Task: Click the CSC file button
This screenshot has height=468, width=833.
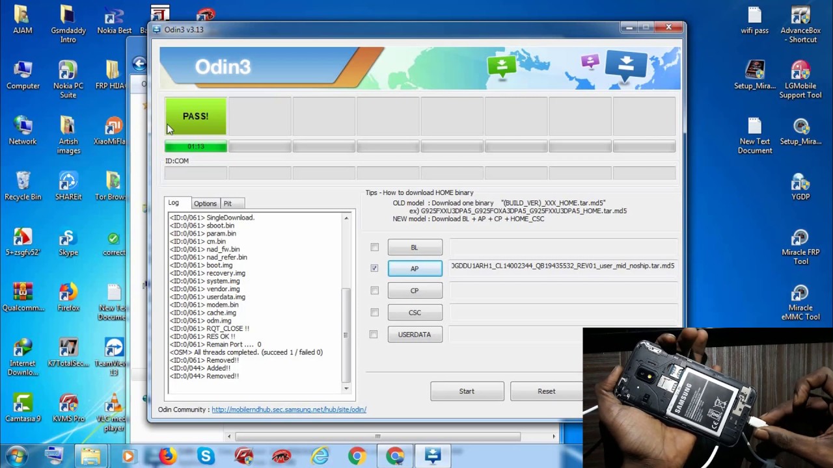Action: pyautogui.click(x=415, y=313)
